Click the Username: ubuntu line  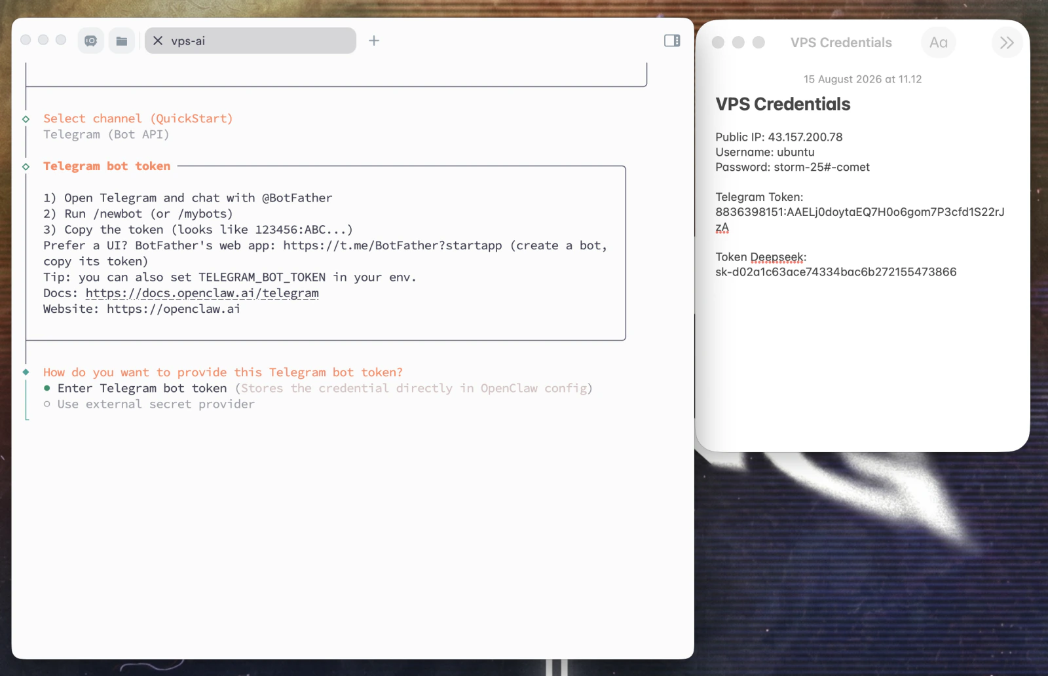click(765, 152)
